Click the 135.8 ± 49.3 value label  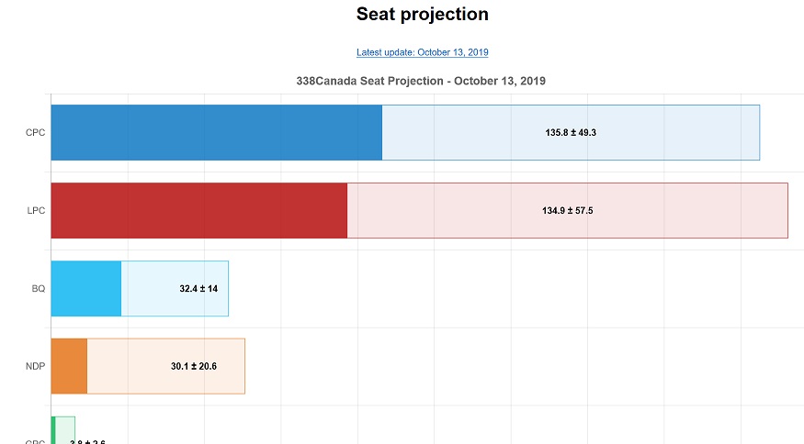click(x=571, y=133)
